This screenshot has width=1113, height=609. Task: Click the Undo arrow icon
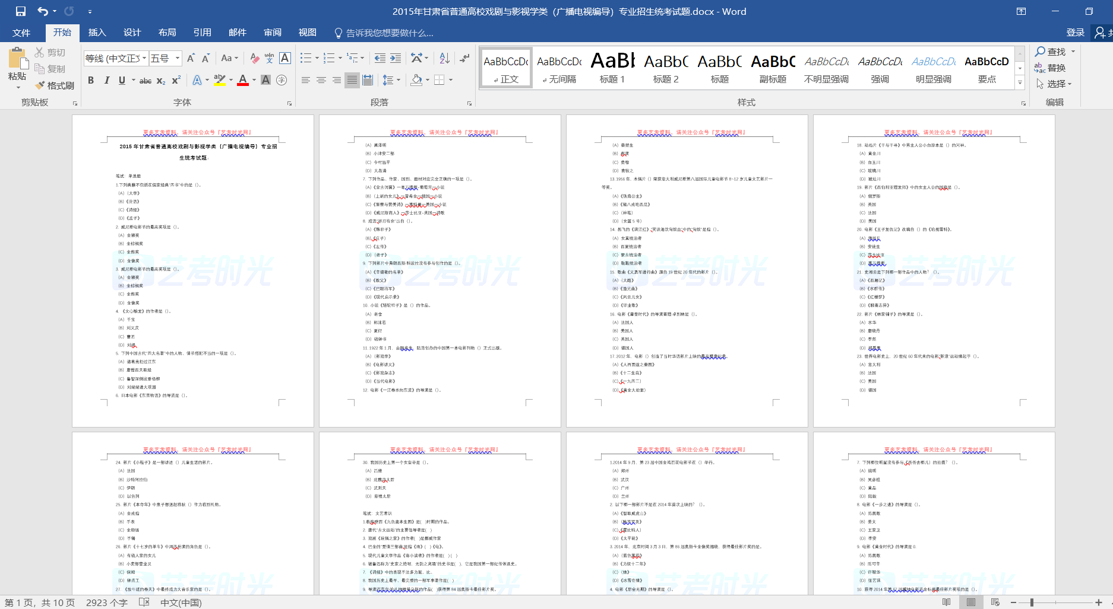[43, 11]
